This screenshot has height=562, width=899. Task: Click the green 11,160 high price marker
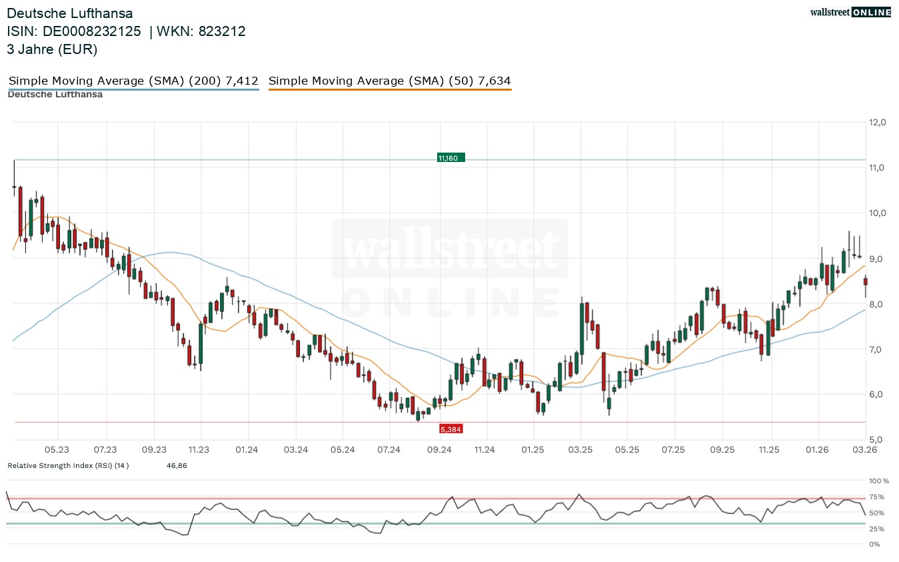point(450,158)
